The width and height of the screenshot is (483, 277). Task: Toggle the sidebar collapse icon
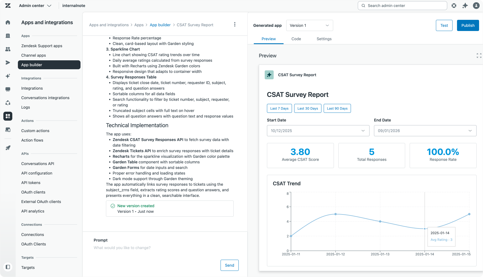click(8, 267)
